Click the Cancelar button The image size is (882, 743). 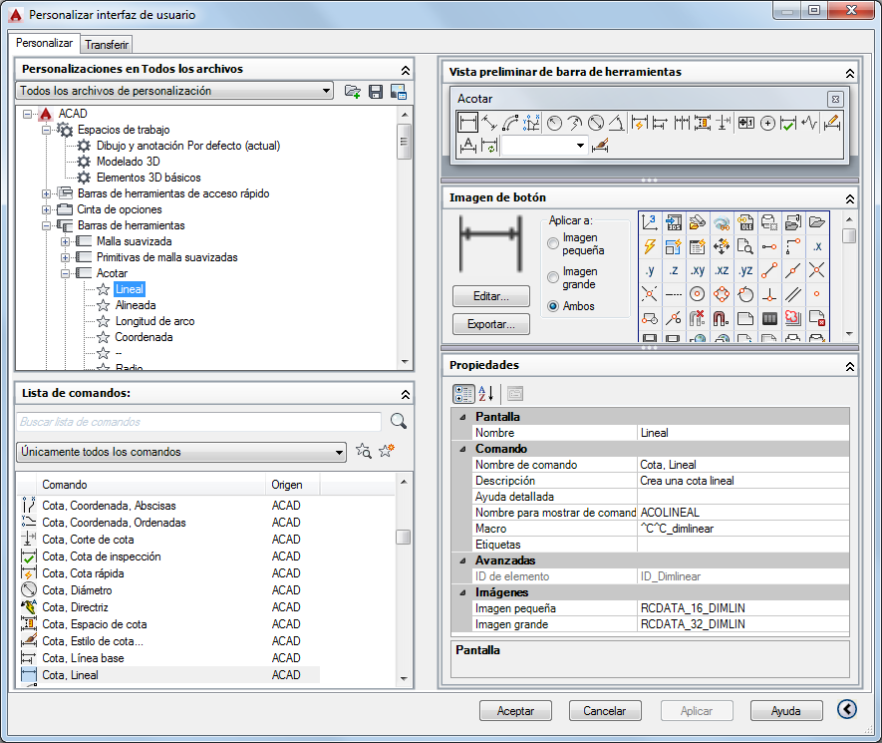[605, 711]
